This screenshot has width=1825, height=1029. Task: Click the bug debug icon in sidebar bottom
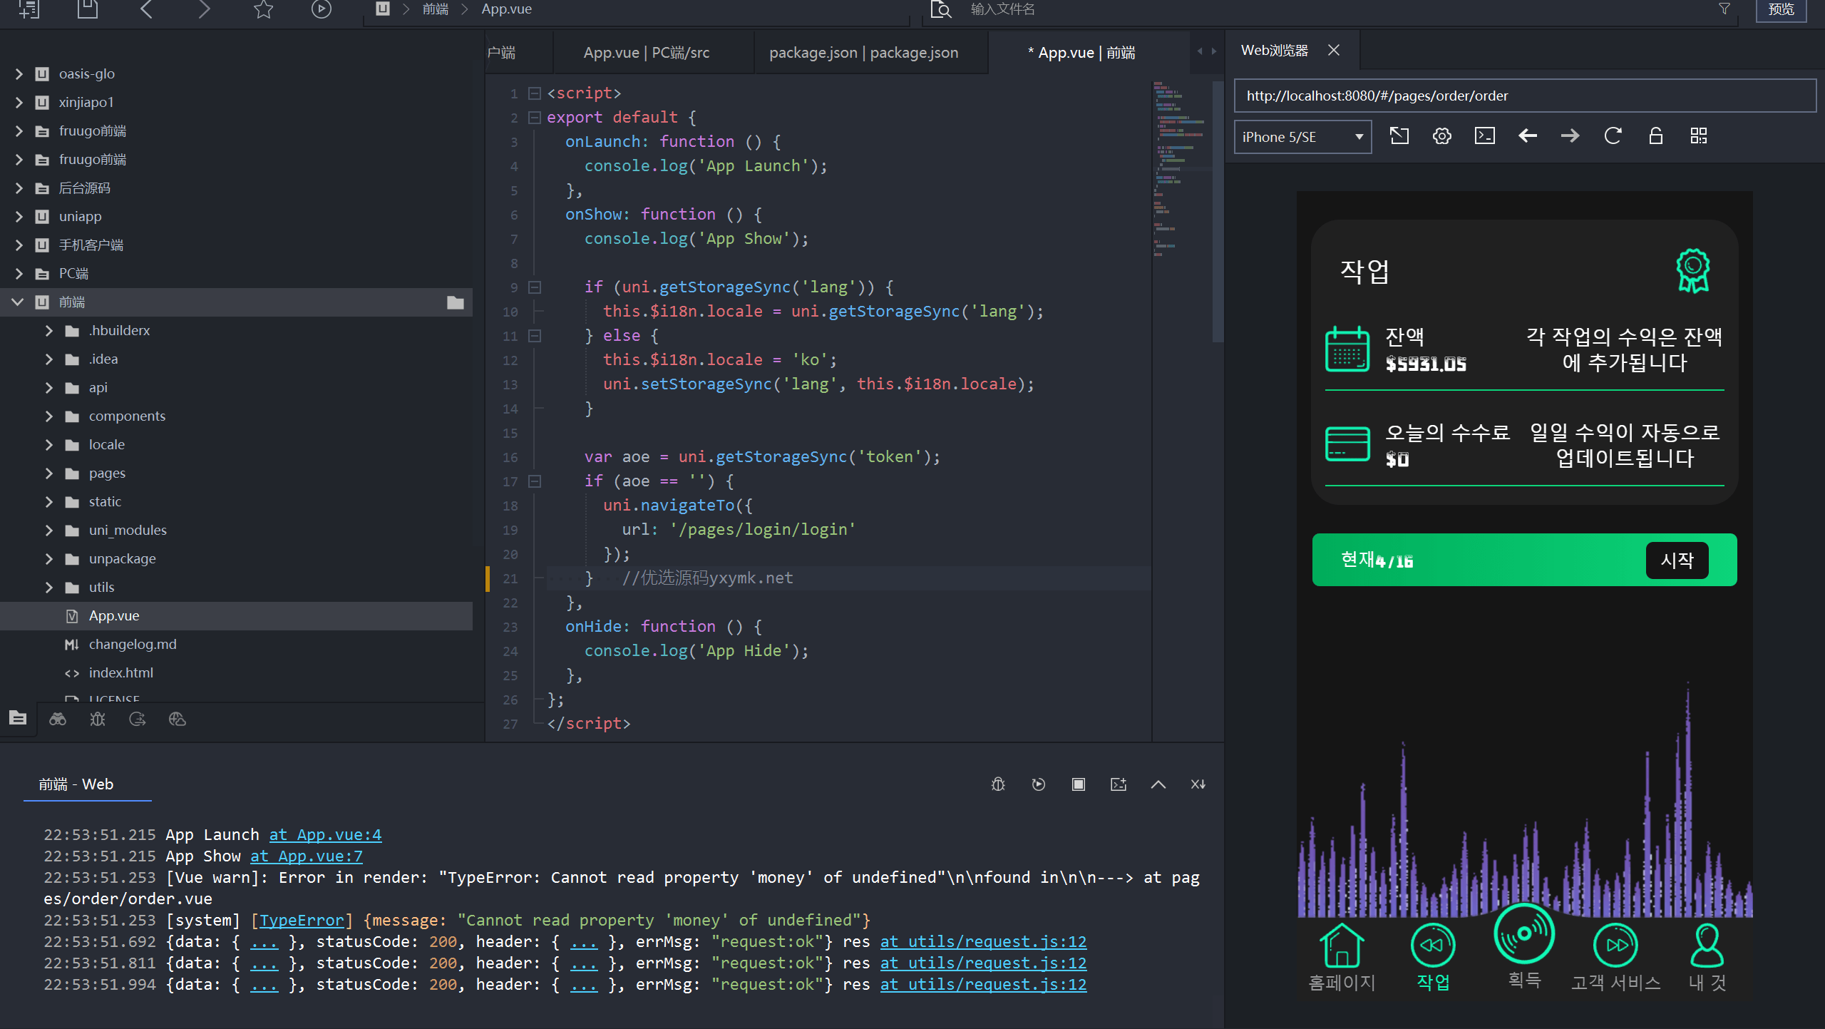click(x=98, y=719)
